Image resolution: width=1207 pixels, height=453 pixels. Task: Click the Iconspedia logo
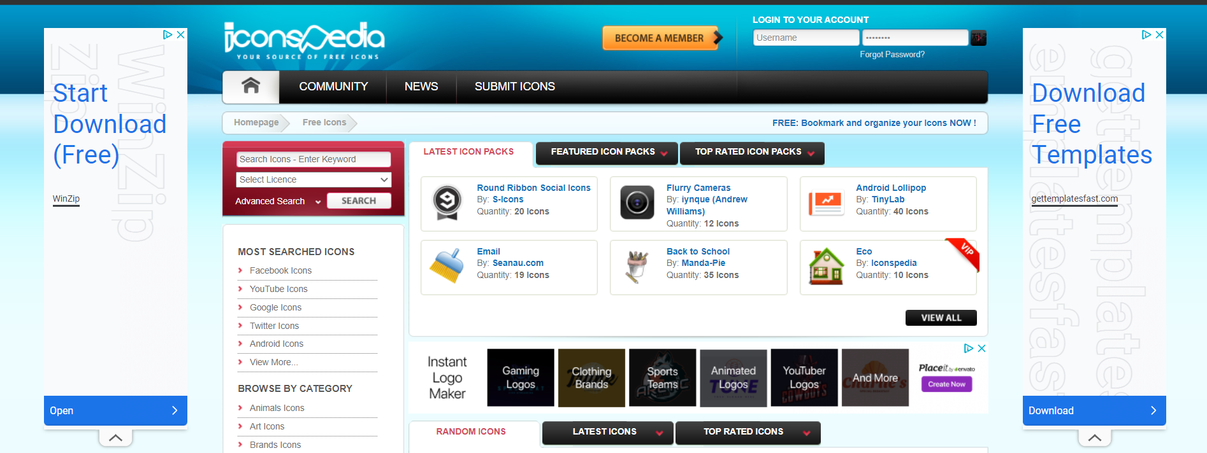(x=304, y=41)
